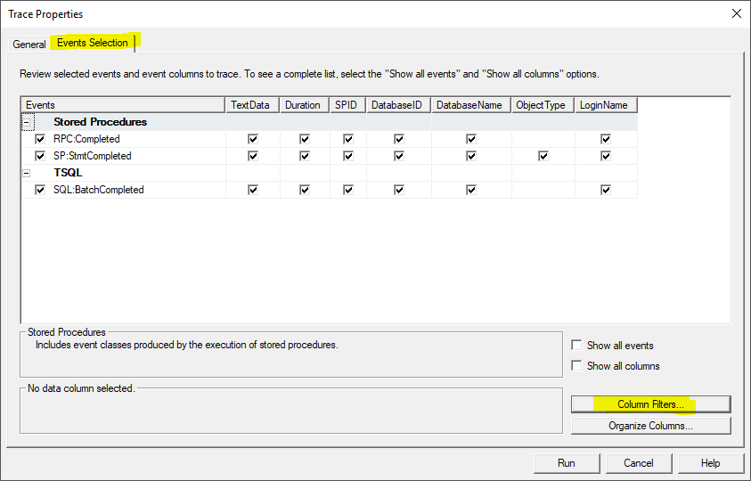Image resolution: width=751 pixels, height=481 pixels.
Task: Click the Duration column header
Action: [x=305, y=105]
